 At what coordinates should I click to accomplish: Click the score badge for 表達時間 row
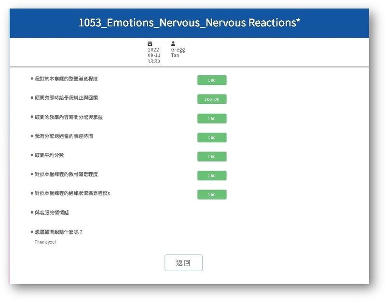click(x=212, y=137)
